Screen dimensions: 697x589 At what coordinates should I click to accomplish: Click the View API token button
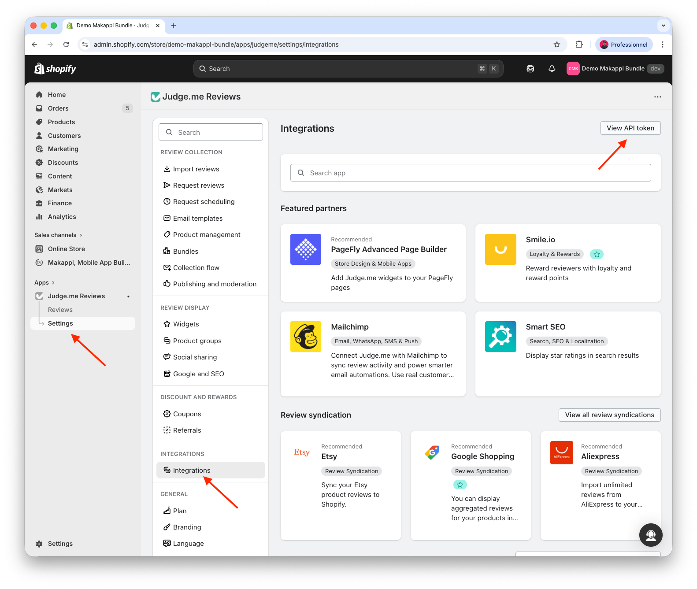tap(630, 128)
